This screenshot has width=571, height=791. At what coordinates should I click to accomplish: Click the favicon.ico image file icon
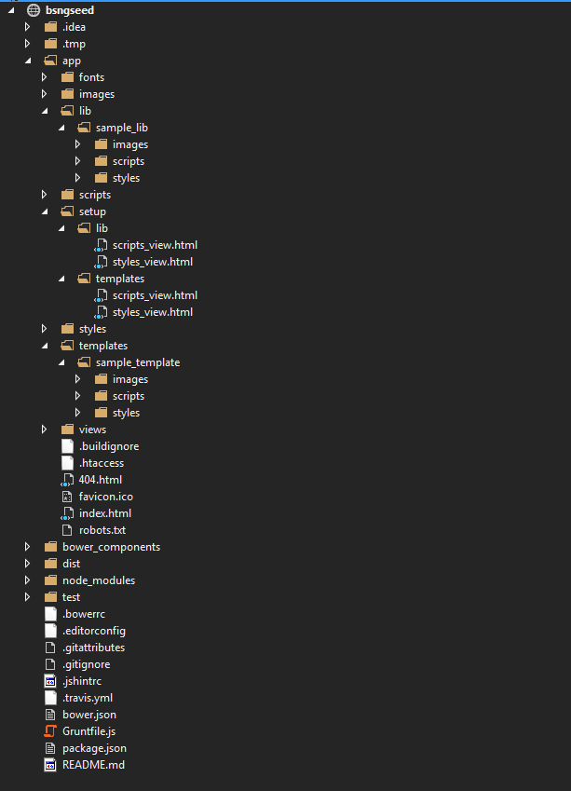(69, 496)
